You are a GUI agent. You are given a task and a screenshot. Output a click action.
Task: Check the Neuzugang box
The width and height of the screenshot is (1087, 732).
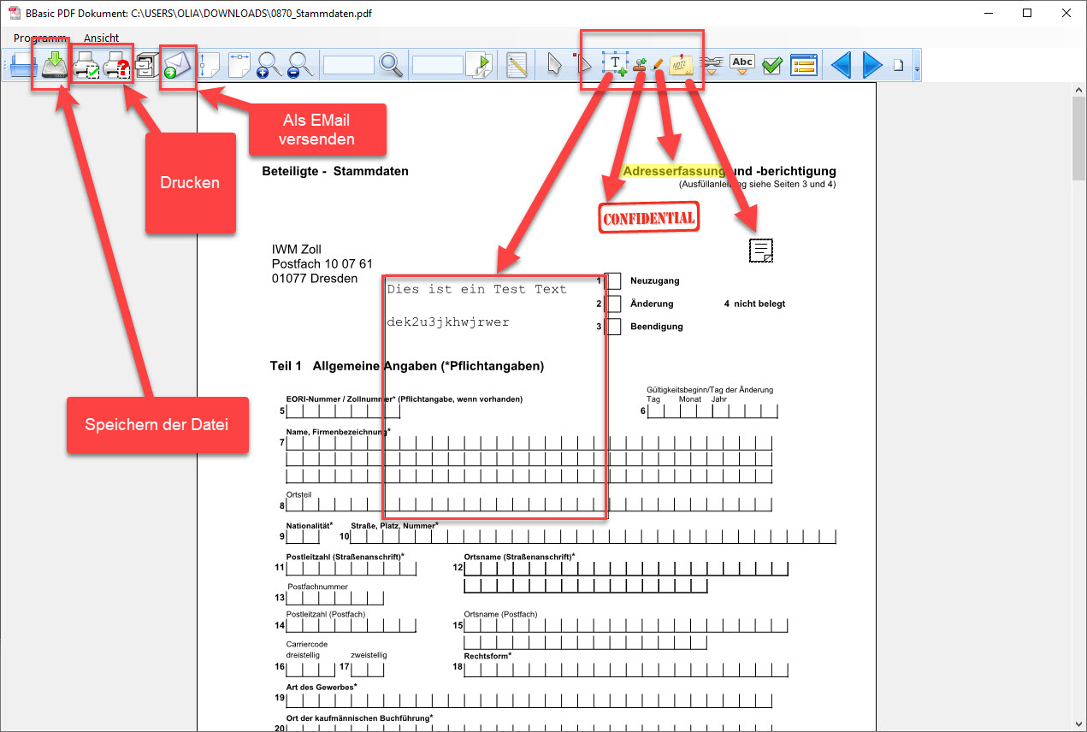(612, 280)
